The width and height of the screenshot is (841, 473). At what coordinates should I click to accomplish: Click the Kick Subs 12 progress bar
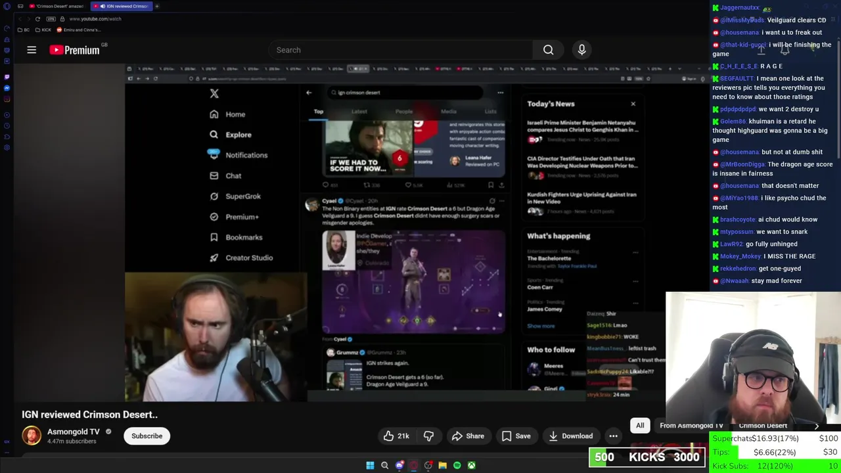click(x=775, y=466)
